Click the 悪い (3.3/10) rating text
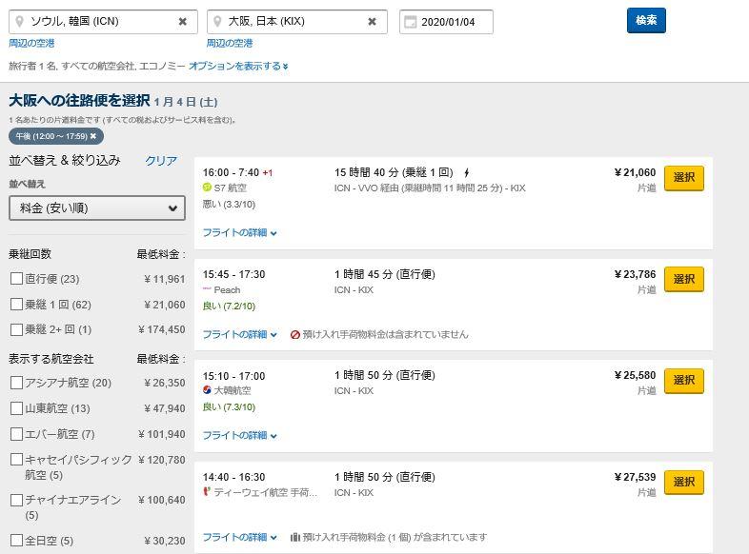 [229, 205]
